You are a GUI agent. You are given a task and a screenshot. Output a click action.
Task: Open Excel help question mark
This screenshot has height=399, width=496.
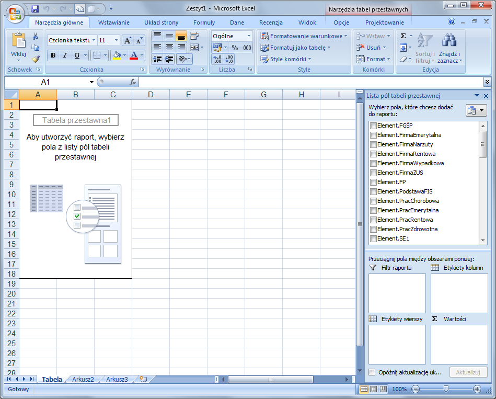tap(452, 21)
